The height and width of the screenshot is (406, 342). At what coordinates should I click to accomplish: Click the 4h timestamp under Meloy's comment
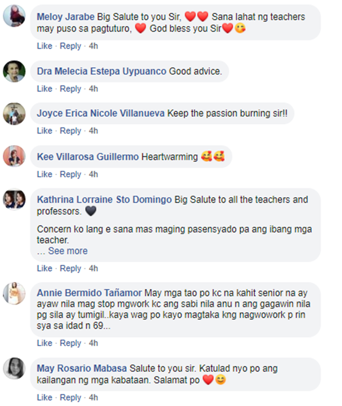pos(93,46)
